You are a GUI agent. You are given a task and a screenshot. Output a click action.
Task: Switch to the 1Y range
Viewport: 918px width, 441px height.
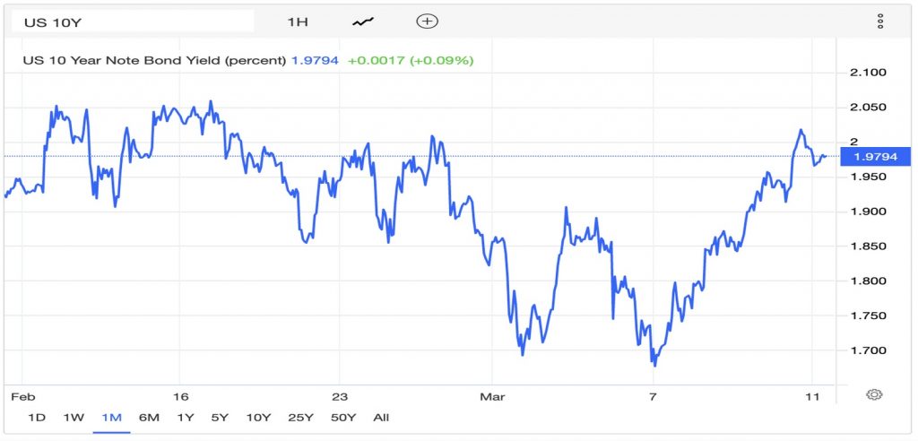click(x=186, y=417)
